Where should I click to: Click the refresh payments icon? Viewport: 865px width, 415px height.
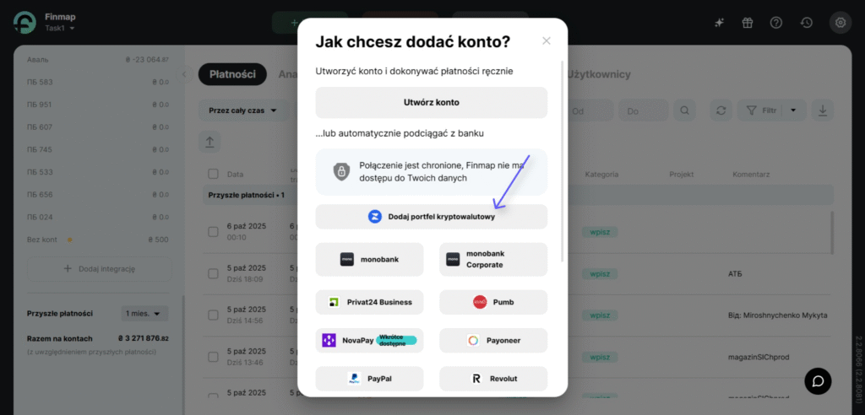[x=721, y=110]
